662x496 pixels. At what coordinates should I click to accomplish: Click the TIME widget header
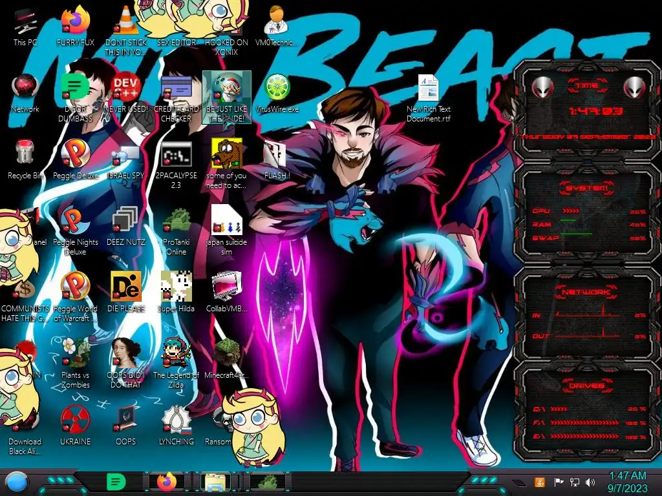587,86
